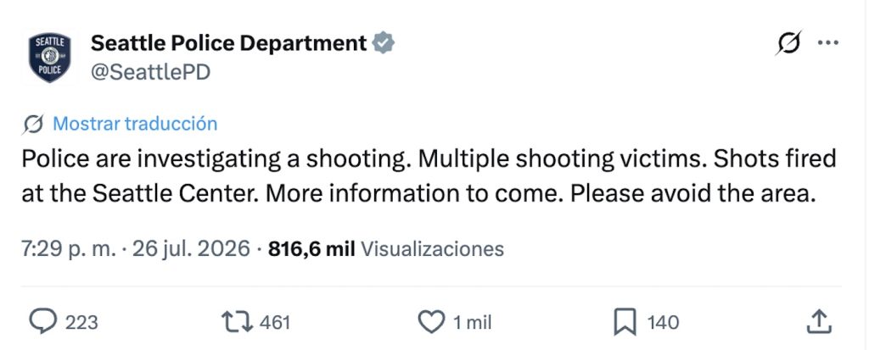The height and width of the screenshot is (350, 869).
Task: Repost using the retweet arrows icon
Action: 238,322
